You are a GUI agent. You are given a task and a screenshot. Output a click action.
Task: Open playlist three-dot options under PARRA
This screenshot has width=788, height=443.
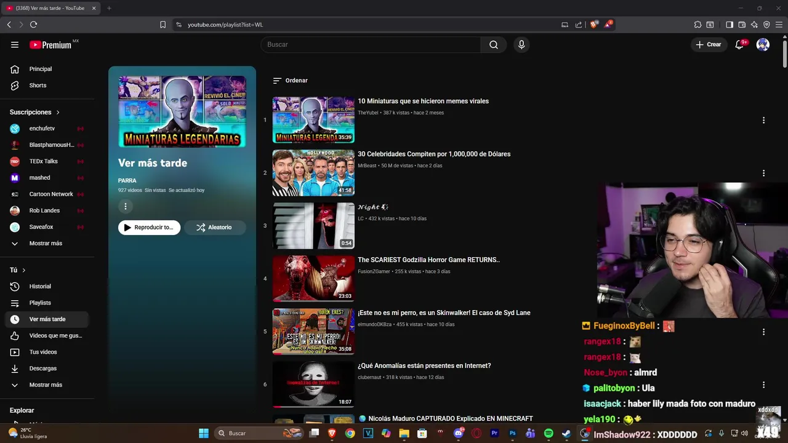pyautogui.click(x=125, y=207)
